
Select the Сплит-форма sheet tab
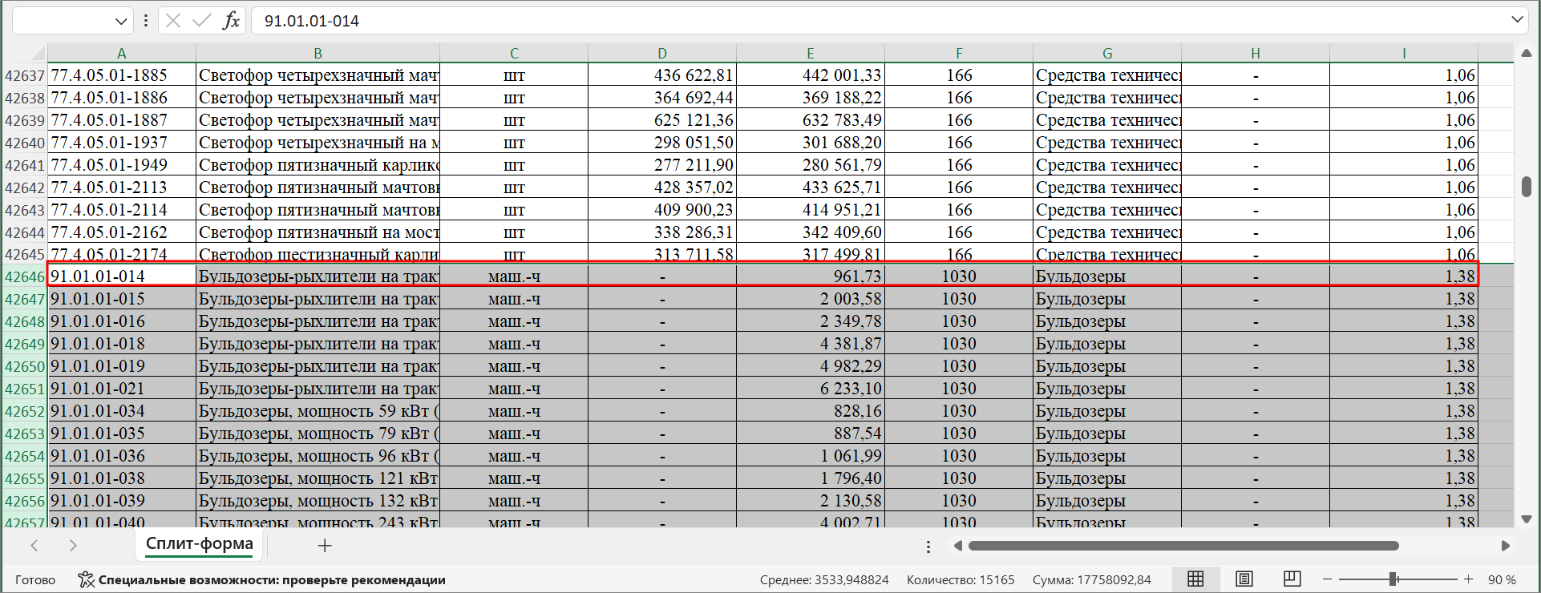click(200, 544)
